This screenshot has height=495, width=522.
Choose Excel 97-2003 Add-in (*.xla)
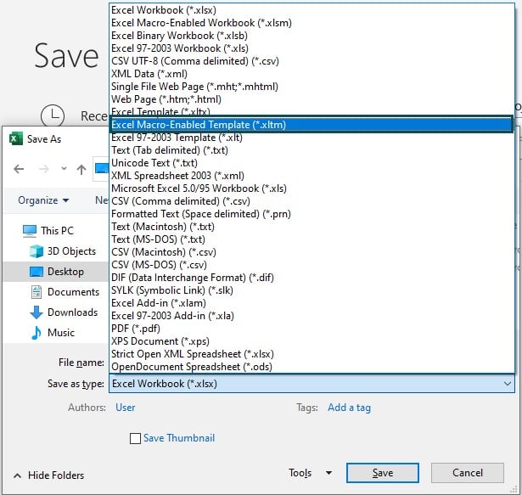click(312, 316)
